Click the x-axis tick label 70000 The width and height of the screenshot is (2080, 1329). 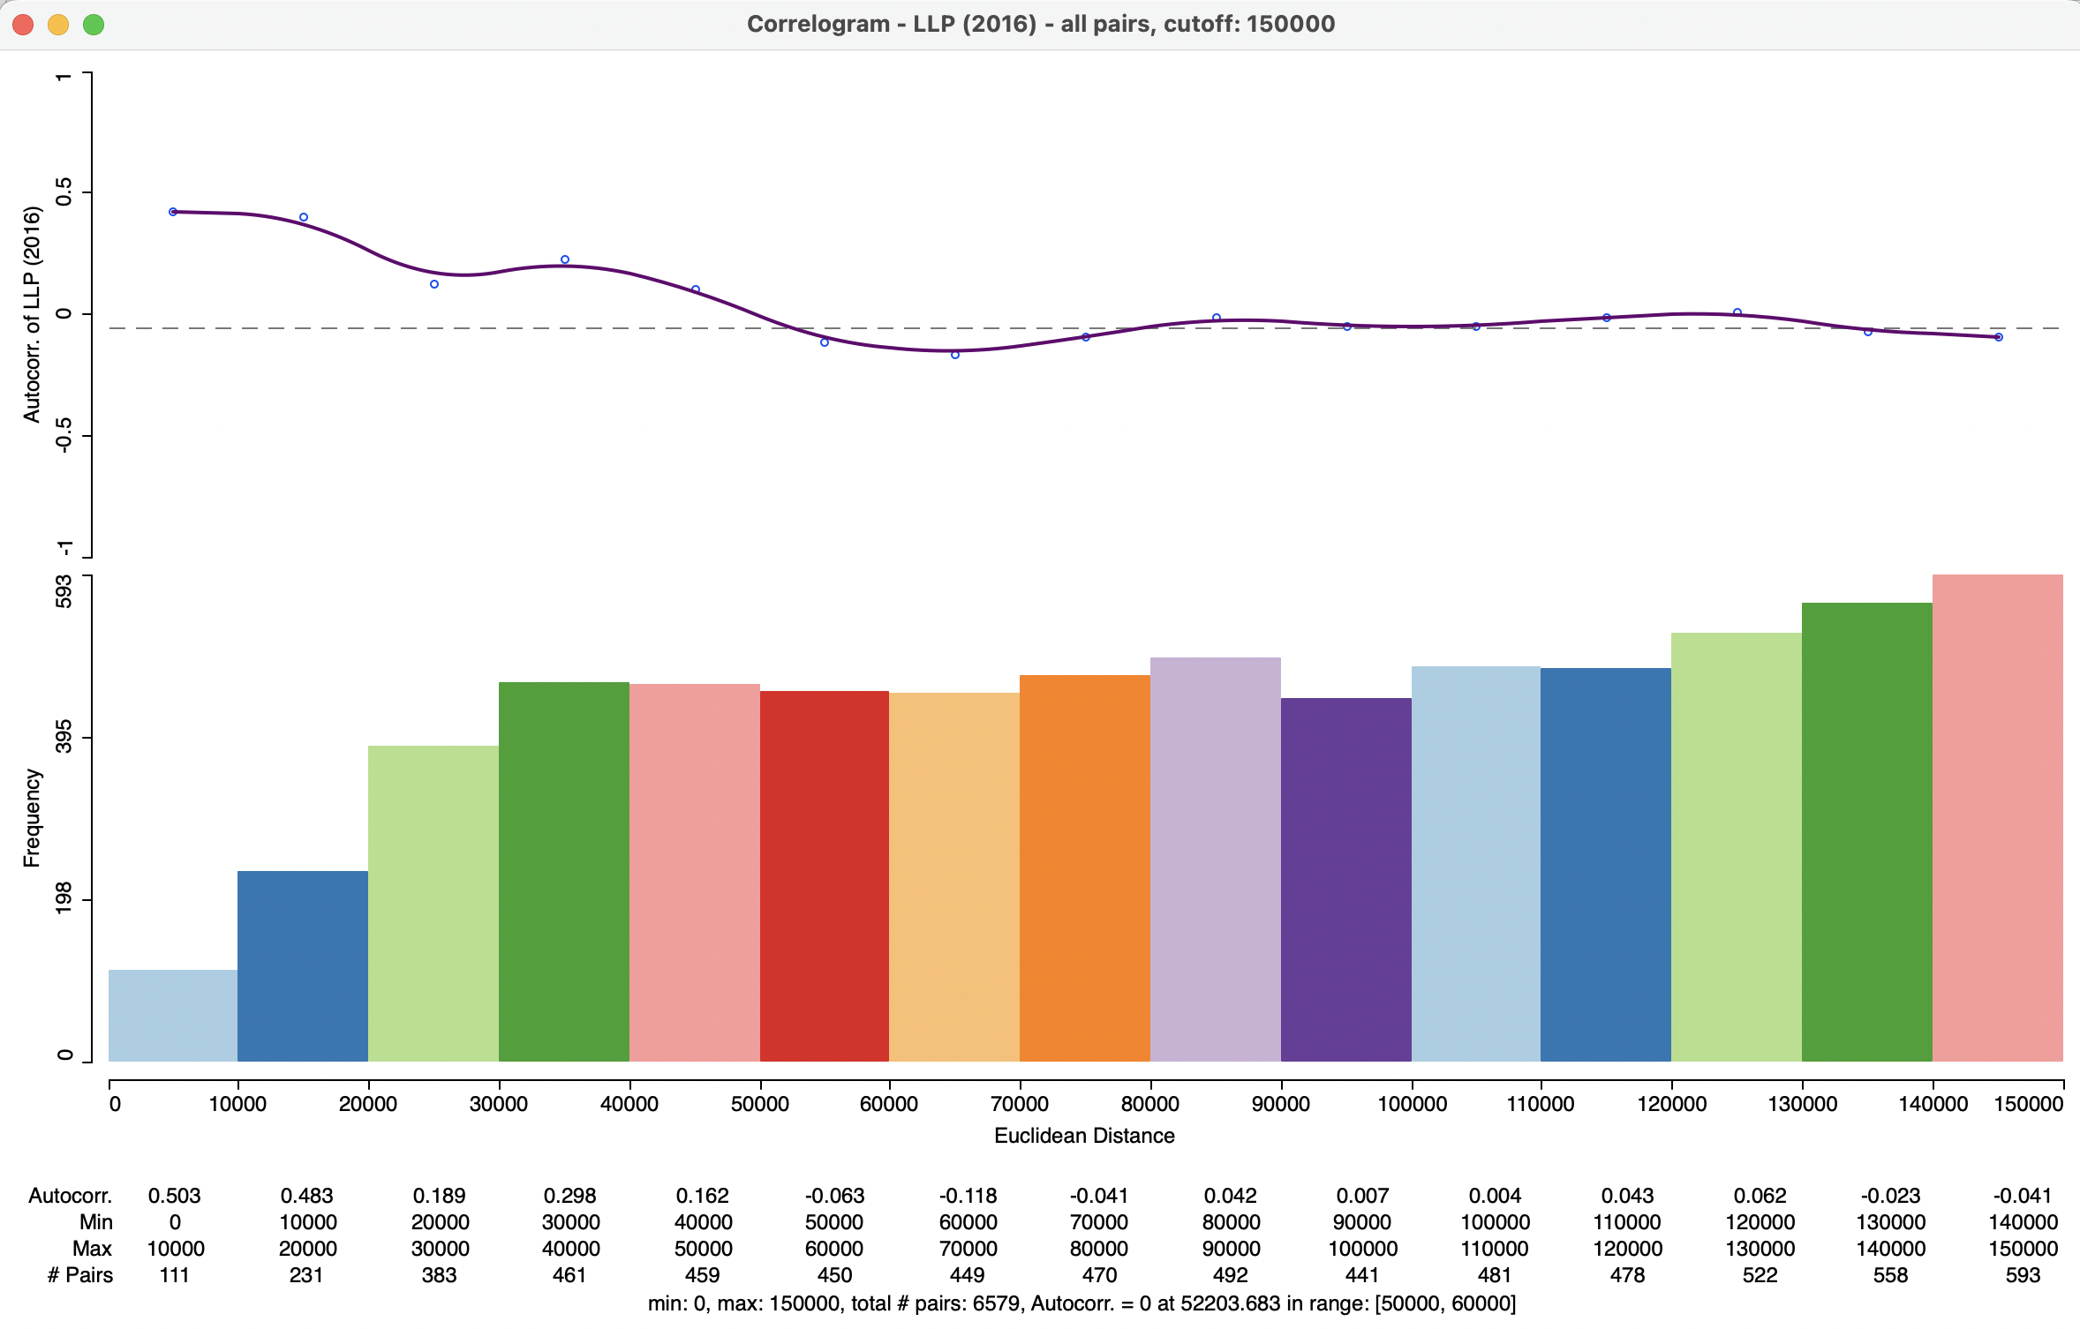(x=1020, y=1104)
